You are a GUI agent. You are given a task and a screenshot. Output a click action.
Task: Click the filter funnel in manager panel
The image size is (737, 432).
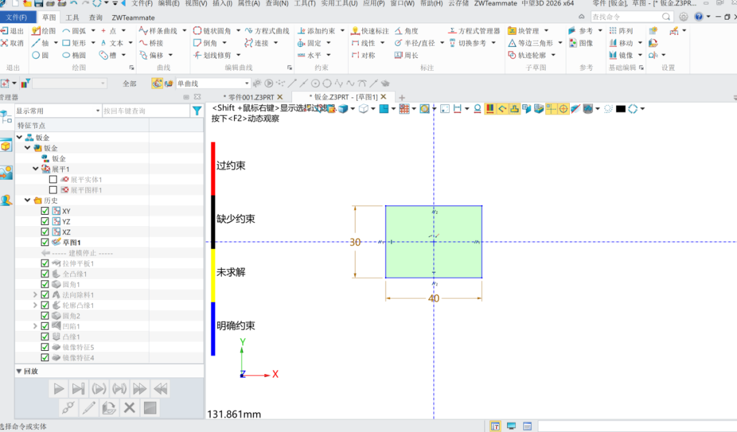click(197, 111)
